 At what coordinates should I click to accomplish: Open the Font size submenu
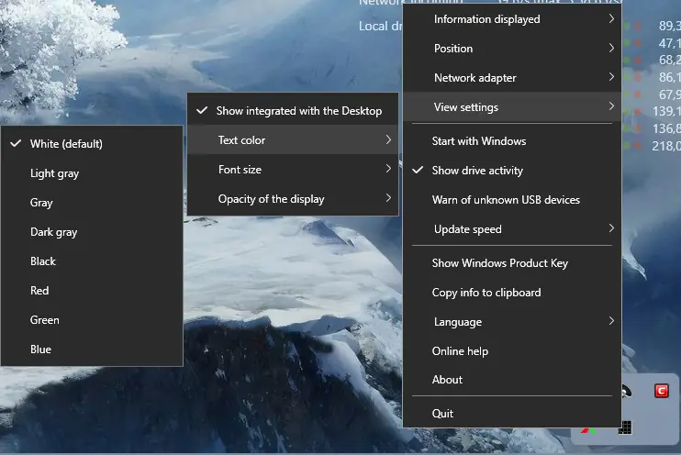[293, 170]
